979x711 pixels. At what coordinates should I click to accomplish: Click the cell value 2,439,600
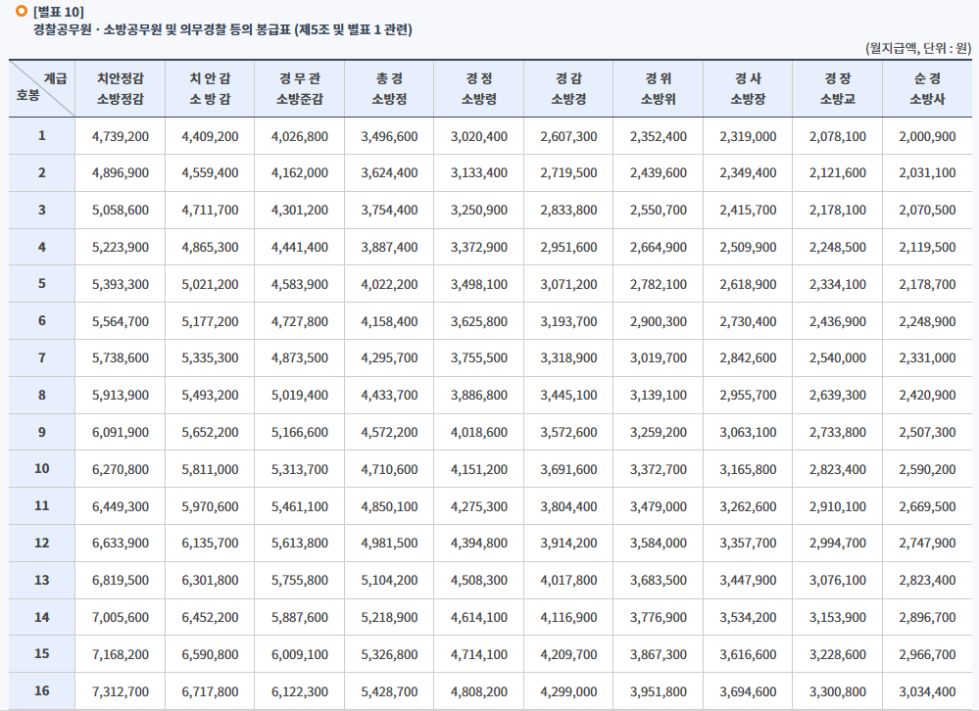pos(659,172)
